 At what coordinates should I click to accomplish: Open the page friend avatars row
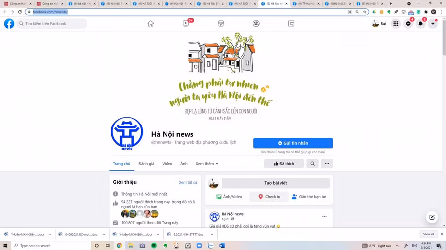pyautogui.click(x=139, y=214)
